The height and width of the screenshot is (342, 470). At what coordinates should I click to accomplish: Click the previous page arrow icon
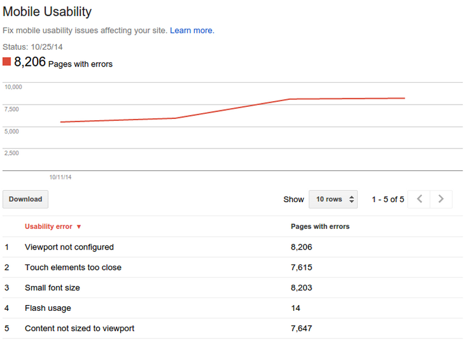point(419,199)
